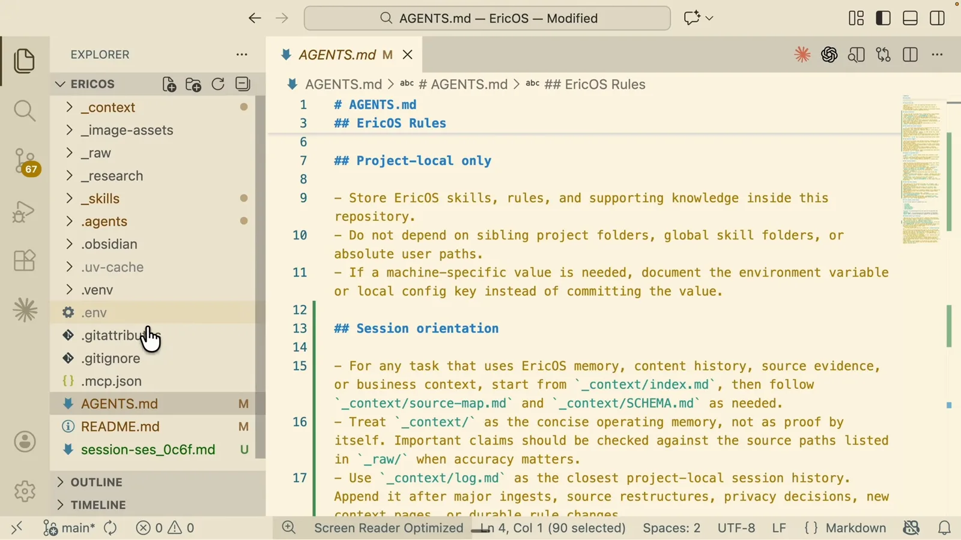Viewport: 961px width, 540px height.
Task: Open remote window indicator in status bar
Action: pos(16,528)
